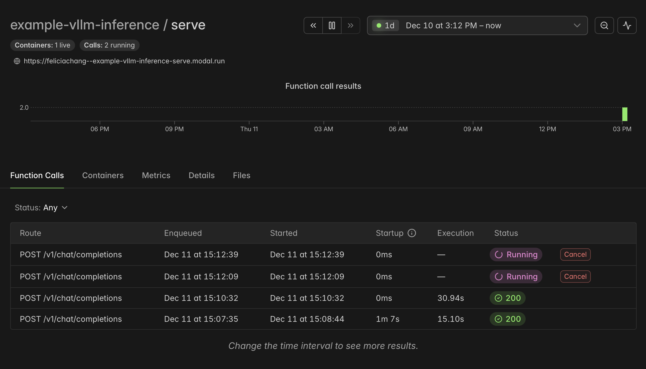
Task: Open the Status: Any filter dropdown
Action: point(41,208)
